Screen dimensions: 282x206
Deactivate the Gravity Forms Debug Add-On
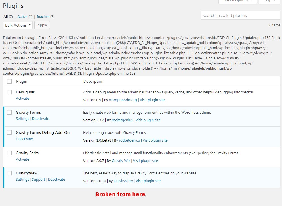click(24, 139)
